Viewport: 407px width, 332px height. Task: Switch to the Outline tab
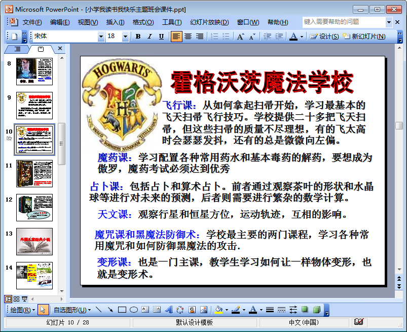click(17, 49)
